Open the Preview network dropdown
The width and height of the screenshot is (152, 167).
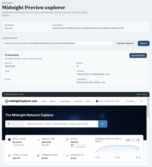click(x=131, y=101)
